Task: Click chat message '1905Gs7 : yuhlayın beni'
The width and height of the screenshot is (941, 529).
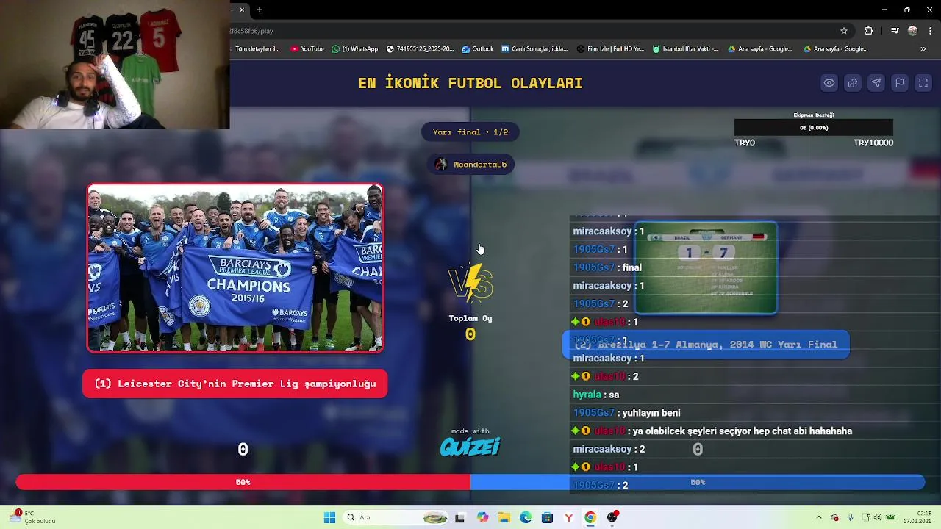Action: coord(626,413)
